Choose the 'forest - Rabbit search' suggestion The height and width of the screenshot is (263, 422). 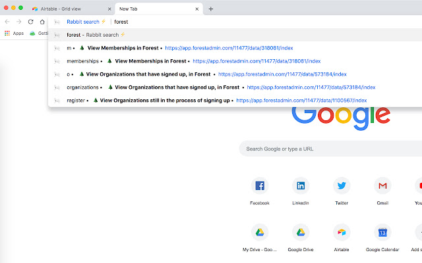pos(235,35)
